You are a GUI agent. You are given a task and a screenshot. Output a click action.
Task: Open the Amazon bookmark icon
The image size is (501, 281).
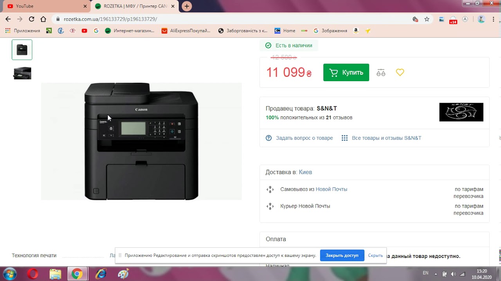tap(356, 30)
